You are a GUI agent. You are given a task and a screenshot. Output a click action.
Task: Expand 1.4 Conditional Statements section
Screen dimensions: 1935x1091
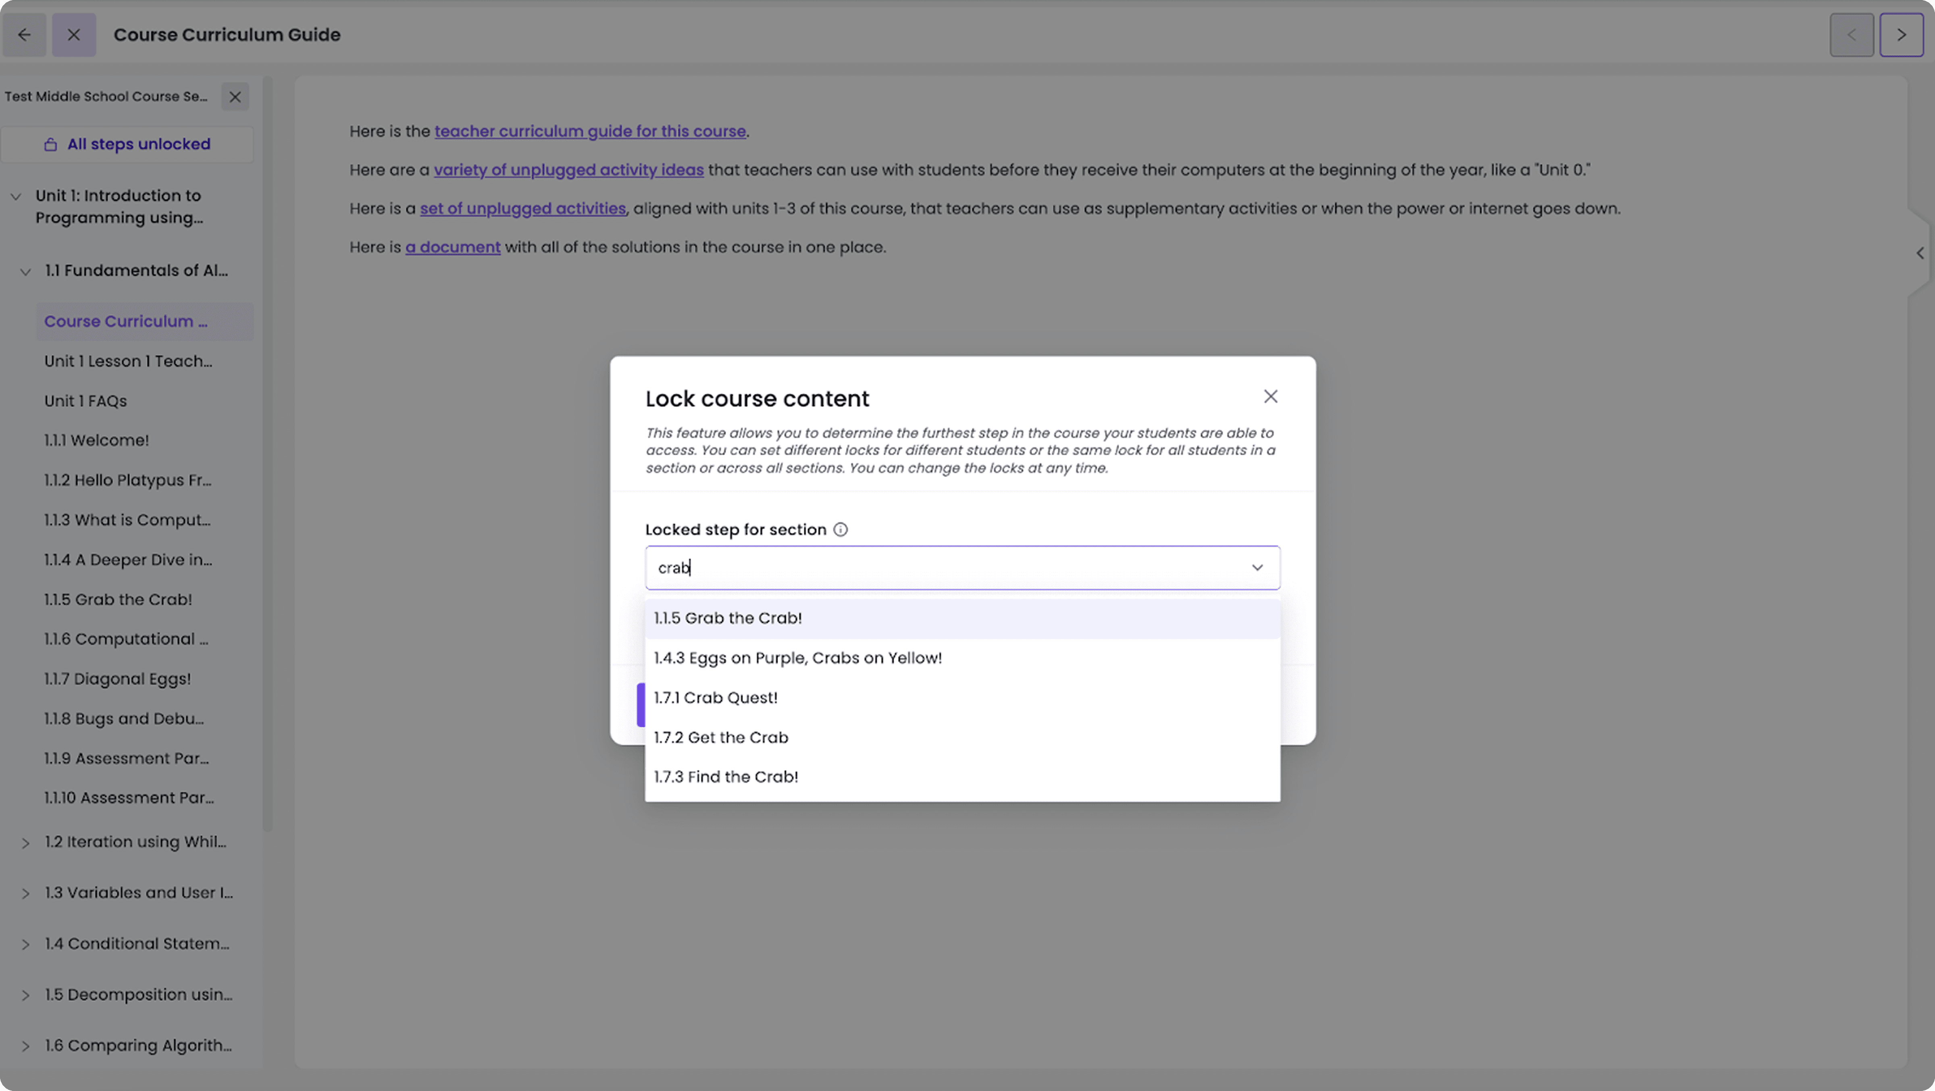point(25,945)
